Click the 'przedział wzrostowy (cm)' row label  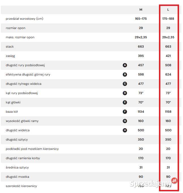click(x=24, y=19)
